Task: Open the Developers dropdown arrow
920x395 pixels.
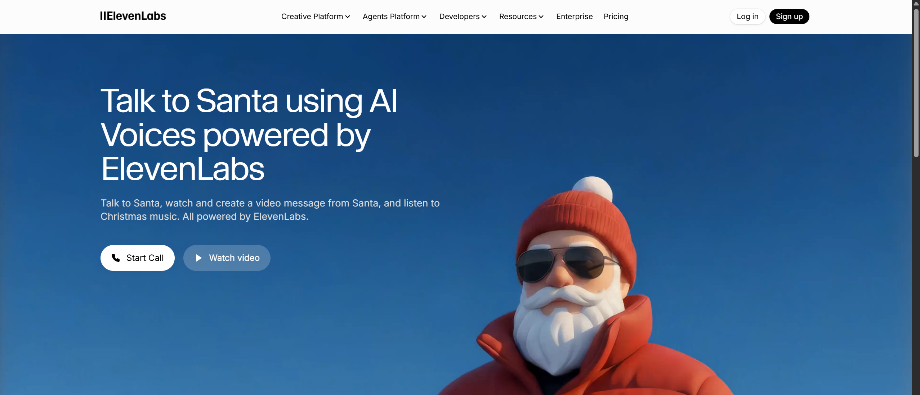Action: [x=484, y=17]
